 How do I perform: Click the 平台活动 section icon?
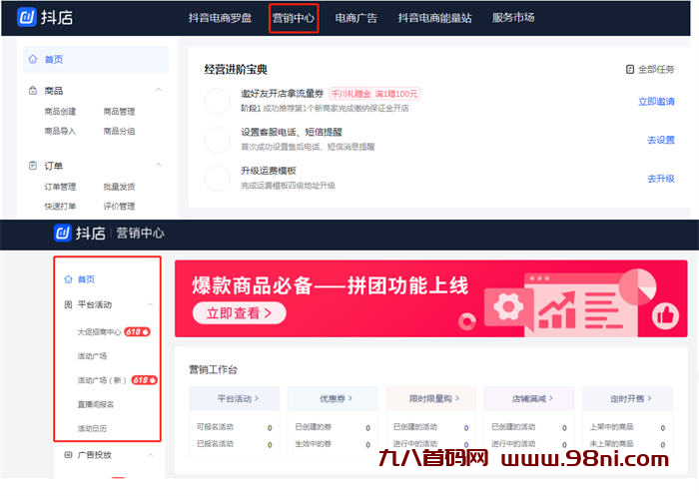[x=68, y=305]
